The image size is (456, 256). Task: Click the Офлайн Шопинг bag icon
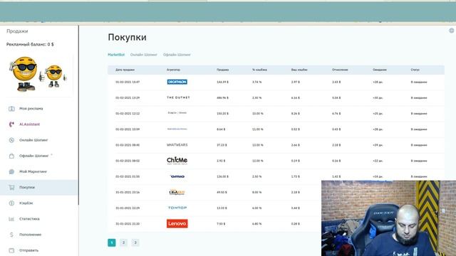point(11,156)
